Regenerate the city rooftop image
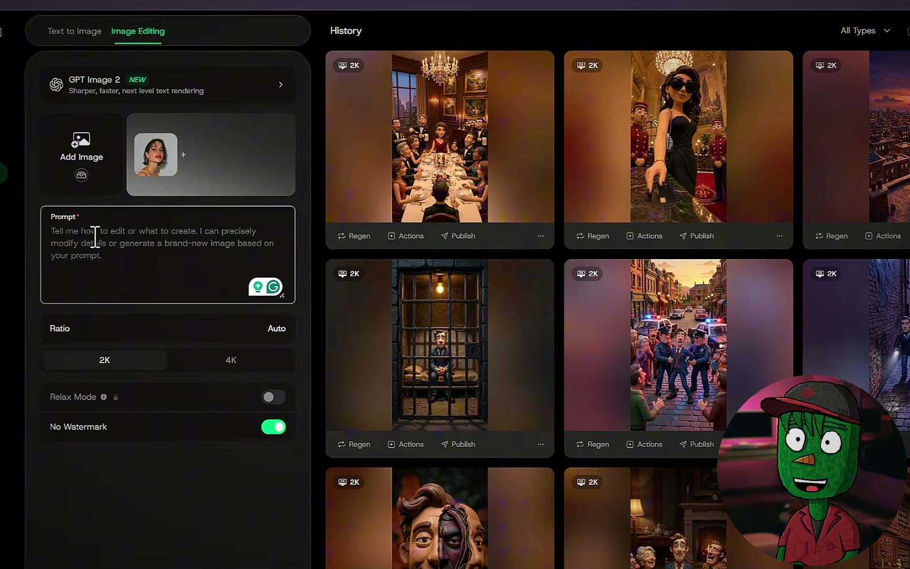910x569 pixels. click(831, 236)
